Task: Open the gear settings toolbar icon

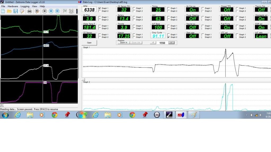Action: click(x=37, y=11)
